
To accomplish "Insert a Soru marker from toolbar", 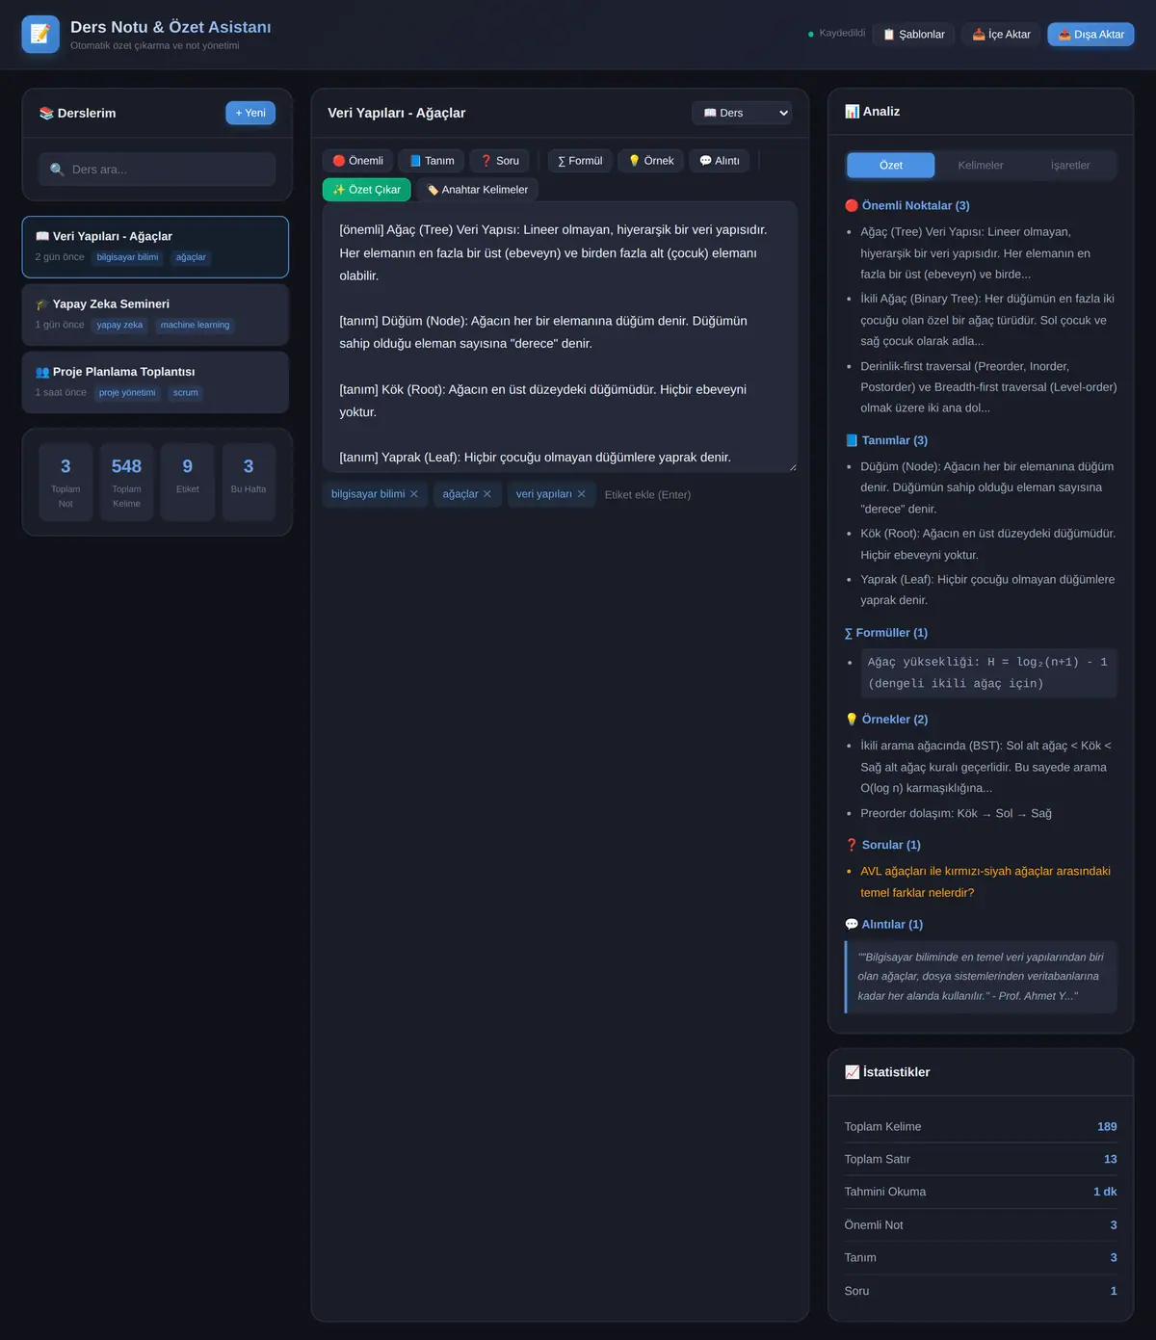I will tap(500, 161).
